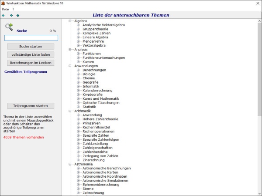Expand the Funktionsuntersuchungen node
Image resolution: width=262 pixels, height=196 pixels.
pos(78,57)
